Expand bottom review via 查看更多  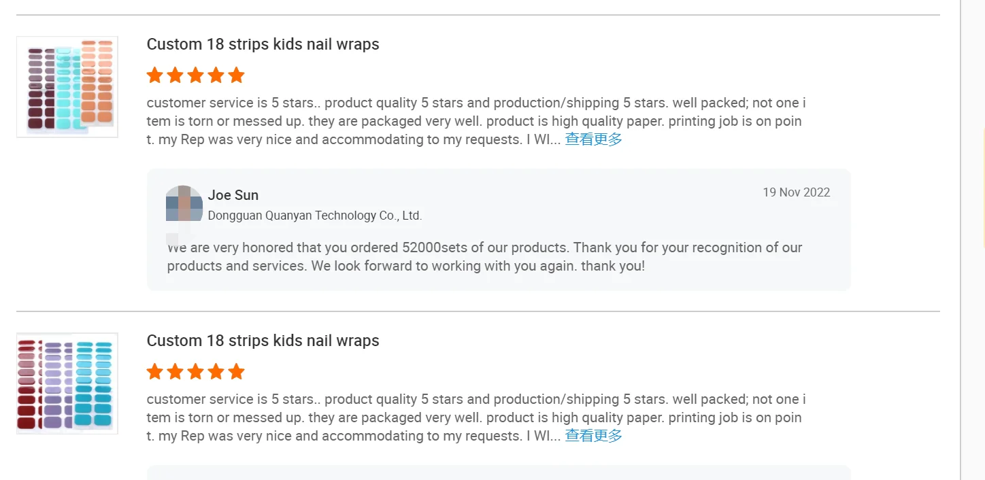pyautogui.click(x=593, y=436)
